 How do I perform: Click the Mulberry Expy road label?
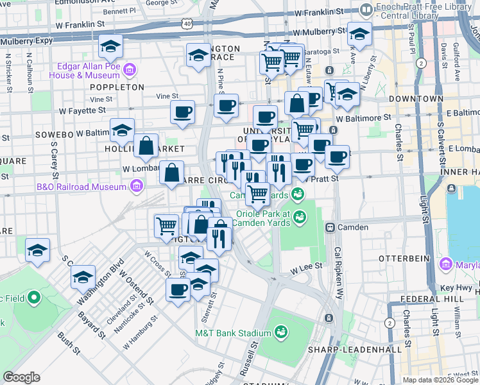(26, 41)
